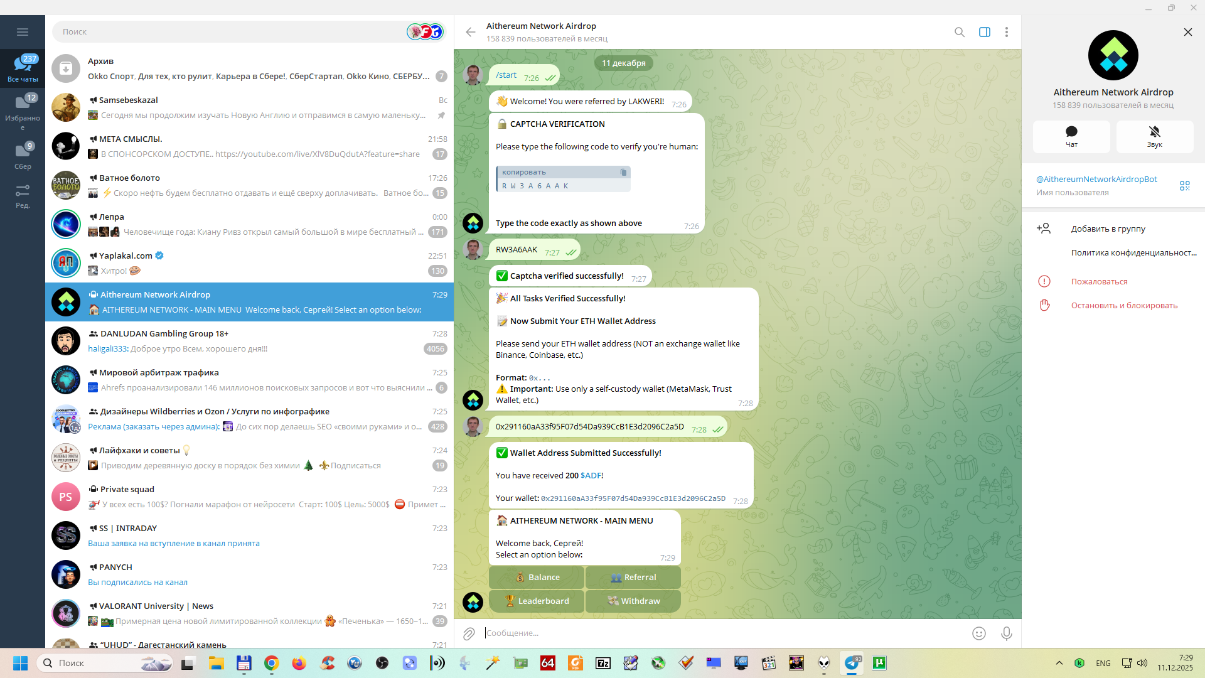Click Остановить и блокировать option
1205x678 pixels.
click(1123, 306)
